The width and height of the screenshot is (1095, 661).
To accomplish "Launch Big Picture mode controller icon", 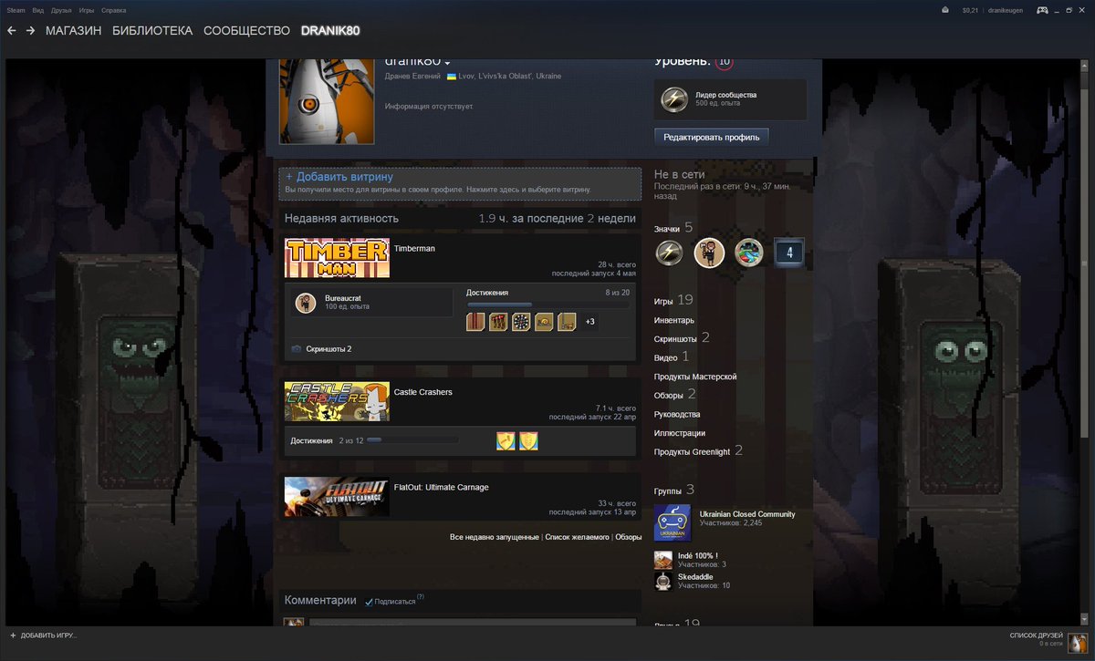I will click(1041, 10).
